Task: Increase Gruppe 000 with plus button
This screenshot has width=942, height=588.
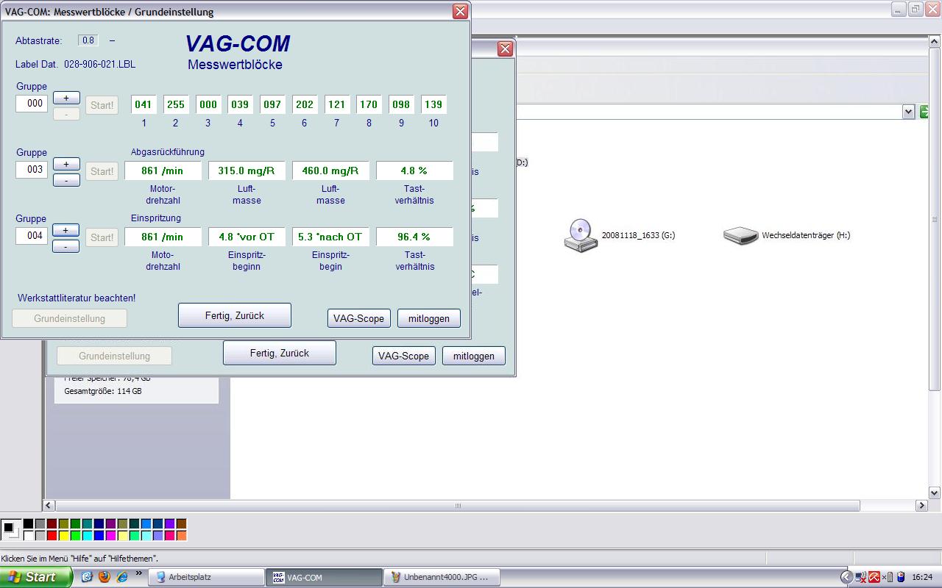Action: pos(66,98)
